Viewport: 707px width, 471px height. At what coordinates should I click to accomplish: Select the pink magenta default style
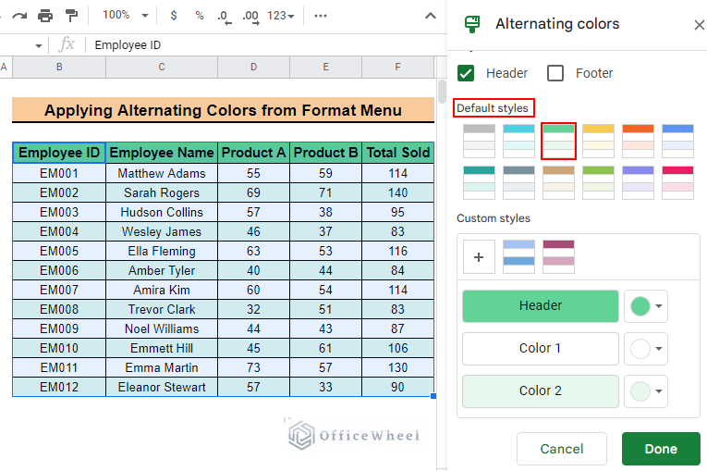[x=677, y=182]
